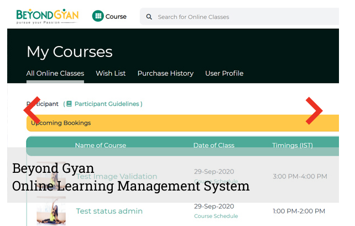Click the book icon beside Participant Guidelines

pos(69,104)
